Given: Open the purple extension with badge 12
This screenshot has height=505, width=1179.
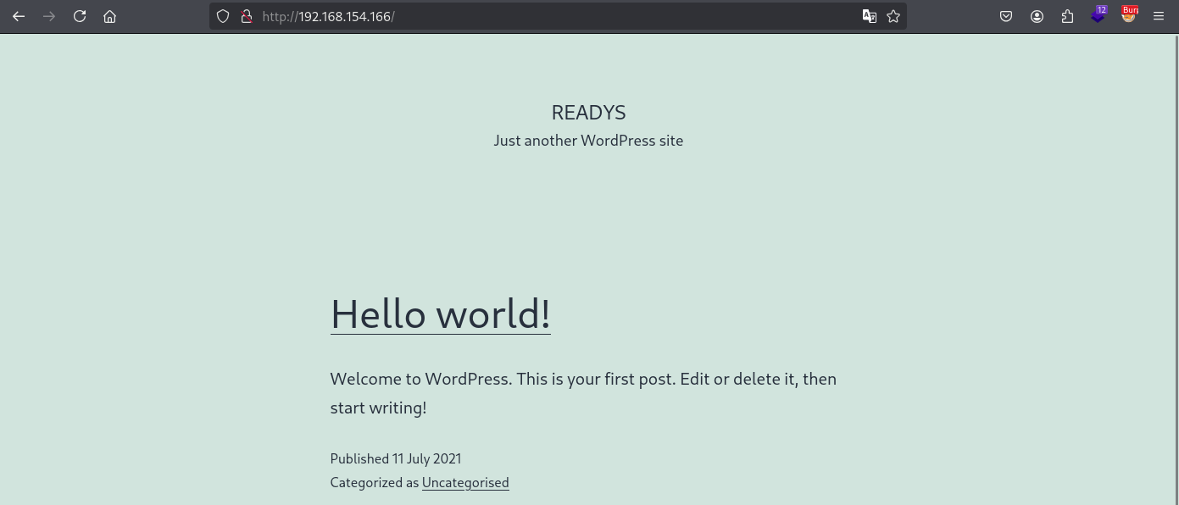Looking at the screenshot, I should [1098, 14].
